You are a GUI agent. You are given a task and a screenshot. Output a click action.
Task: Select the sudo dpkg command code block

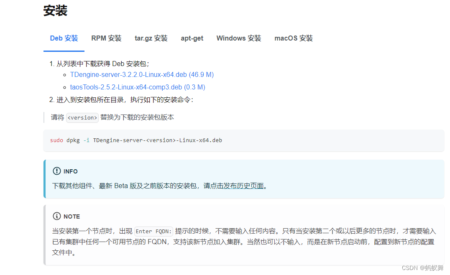[137, 140]
